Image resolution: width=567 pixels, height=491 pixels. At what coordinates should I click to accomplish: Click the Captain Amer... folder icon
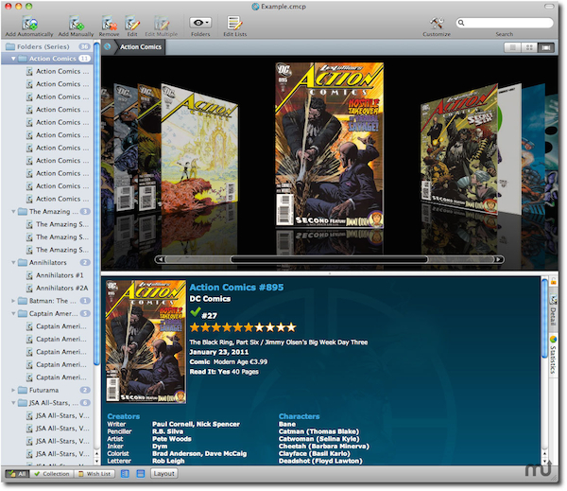23,313
